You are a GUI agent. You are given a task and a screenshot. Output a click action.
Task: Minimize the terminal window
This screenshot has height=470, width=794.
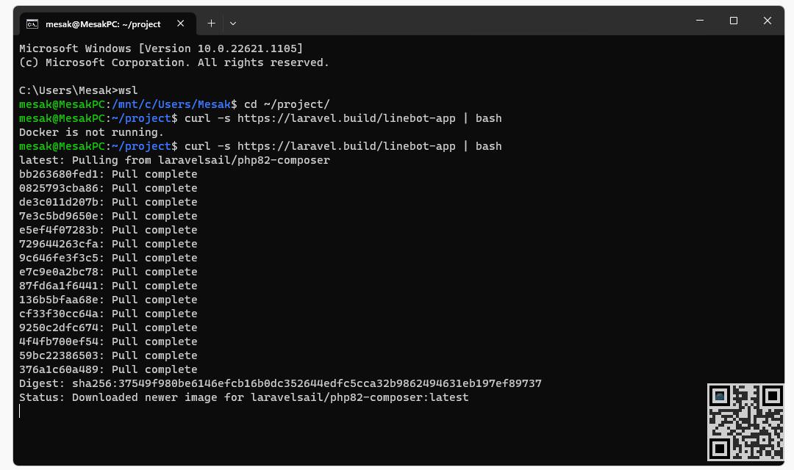tap(700, 21)
